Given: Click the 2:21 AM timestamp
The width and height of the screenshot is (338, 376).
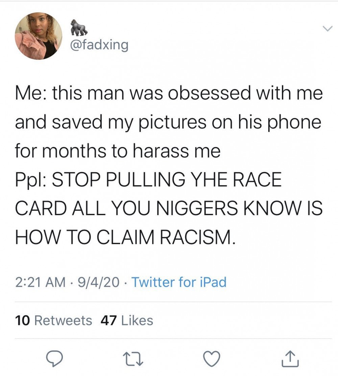Looking at the screenshot, I should point(40,282).
